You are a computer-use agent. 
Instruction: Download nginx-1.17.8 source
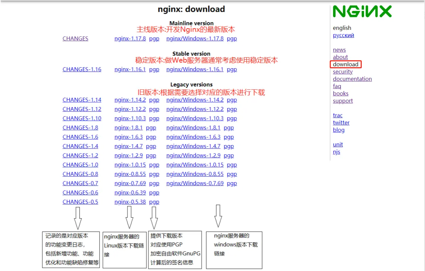(x=130, y=38)
